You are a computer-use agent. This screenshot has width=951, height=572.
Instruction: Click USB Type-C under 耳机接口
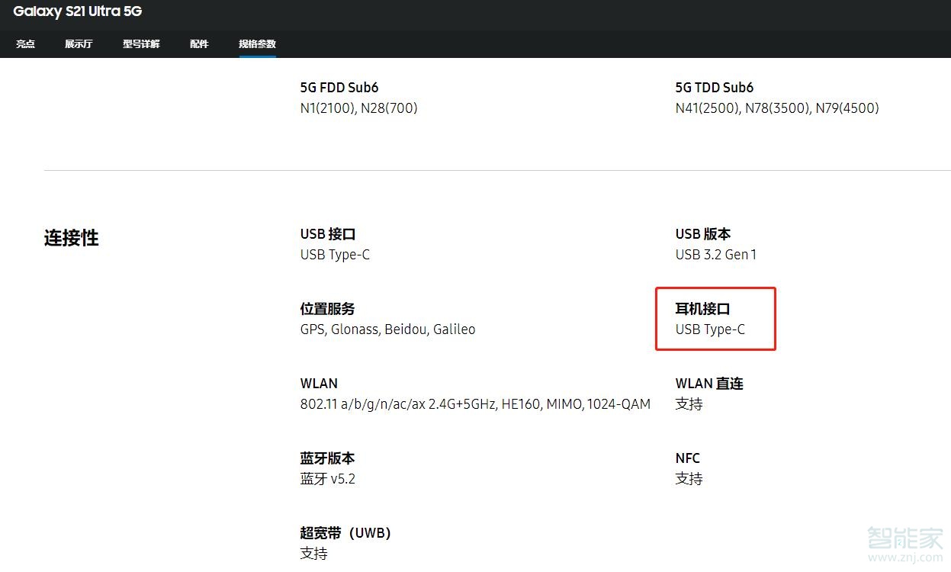coord(710,329)
